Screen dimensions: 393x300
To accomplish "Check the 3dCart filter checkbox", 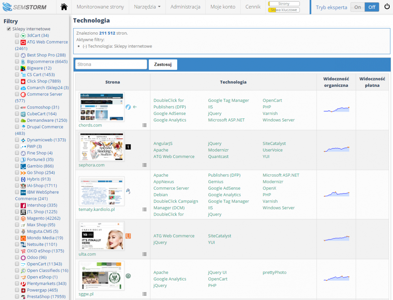I will point(17,35).
